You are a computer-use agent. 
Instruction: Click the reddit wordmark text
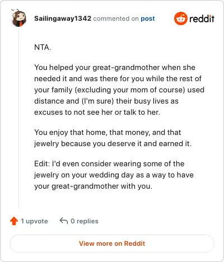pyautogui.click(x=202, y=18)
